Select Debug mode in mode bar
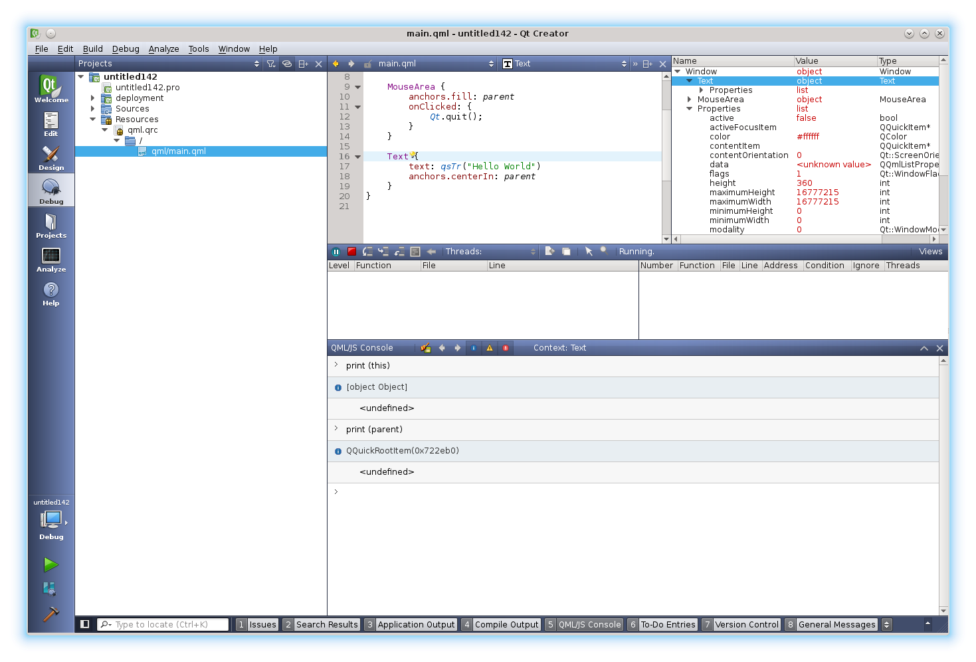 (51, 191)
